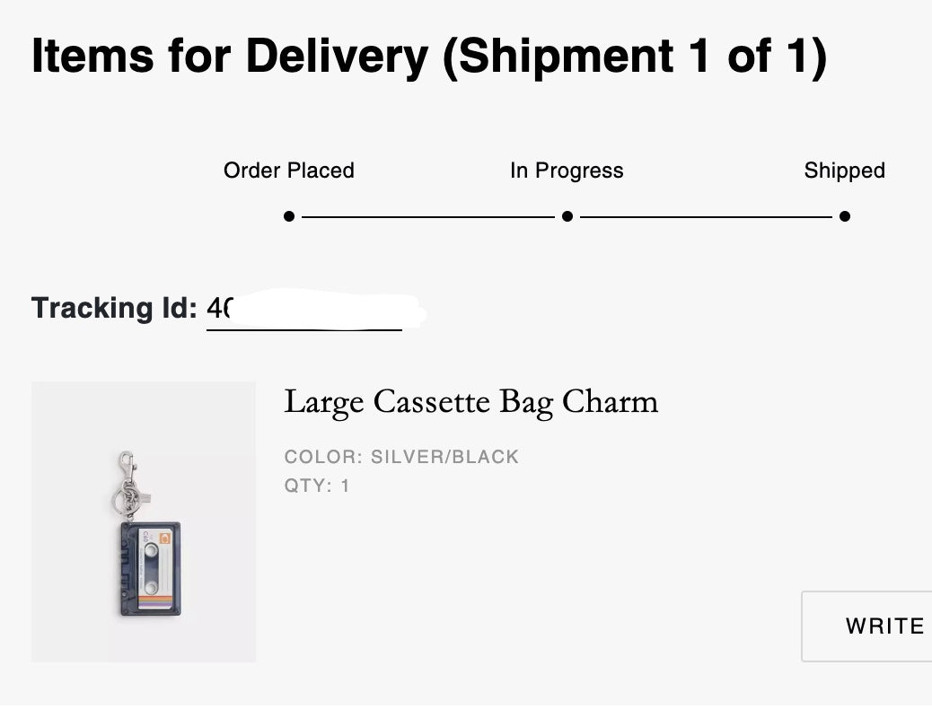Screen dimensions: 932x709
Task: Click progress line between In Progress and Shipped
Action: 706,216
